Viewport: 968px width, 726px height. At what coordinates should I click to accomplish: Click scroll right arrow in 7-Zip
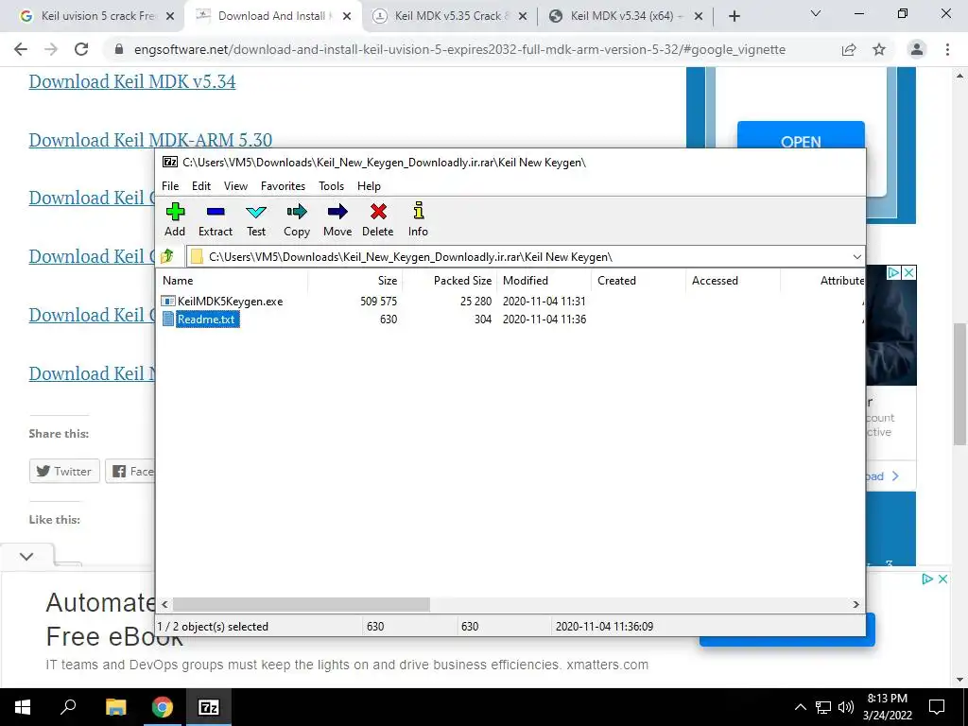click(x=856, y=604)
